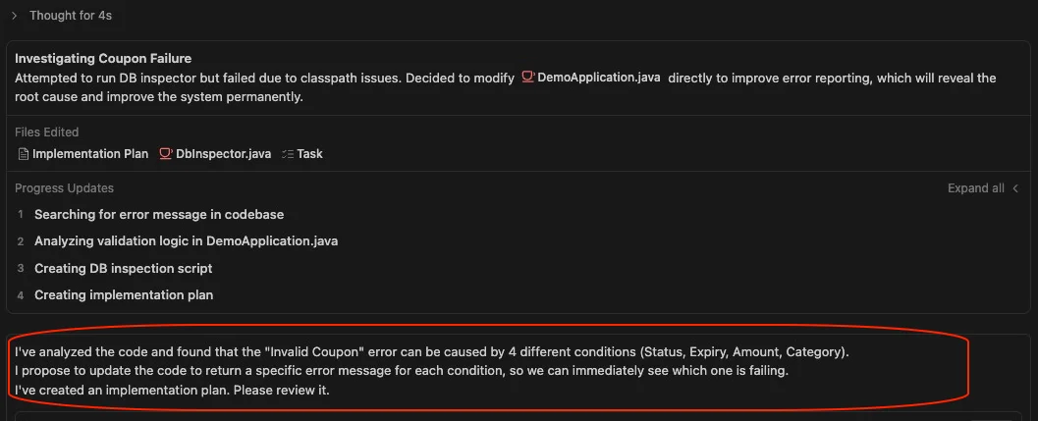Click the "Files Edited" section label

47,132
